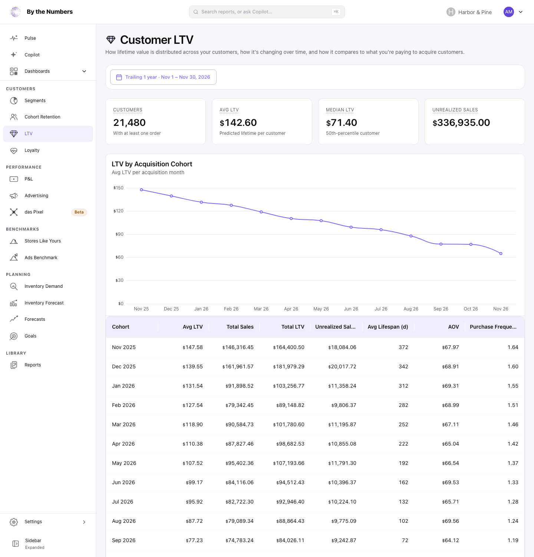The image size is (534, 557).
Task: Focus the Search reports input
Action: 267,12
